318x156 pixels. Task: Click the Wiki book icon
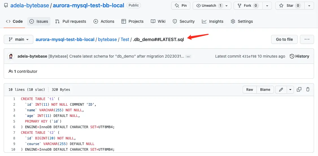tap(153, 21)
